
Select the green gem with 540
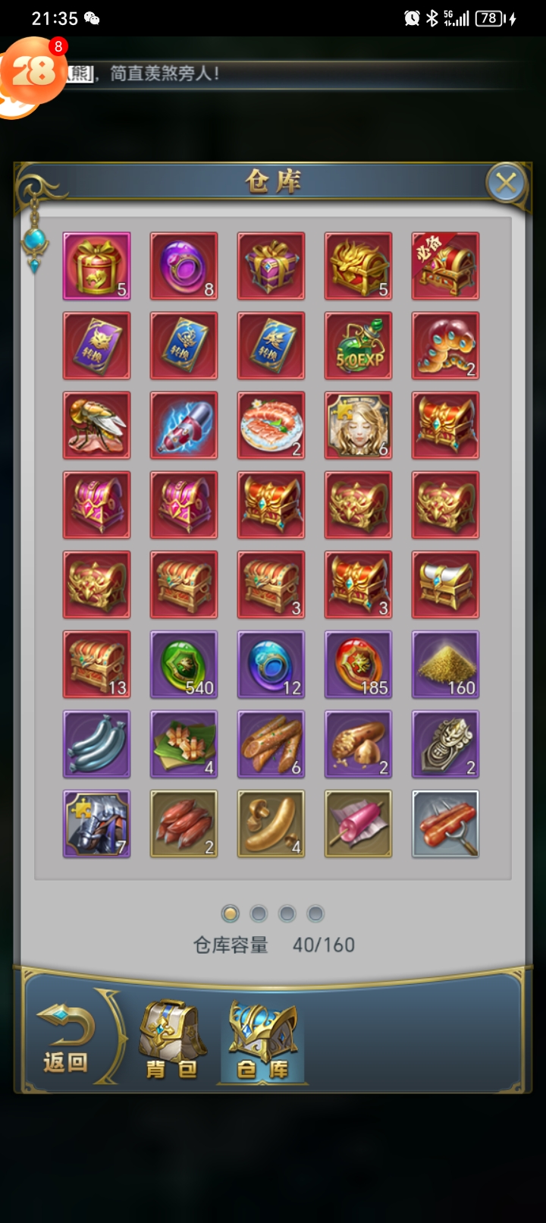pos(184,664)
